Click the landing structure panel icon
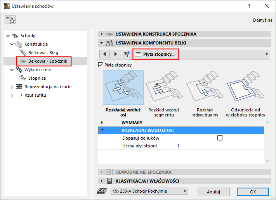The image size is (276, 200). pyautogui.click(x=109, y=34)
